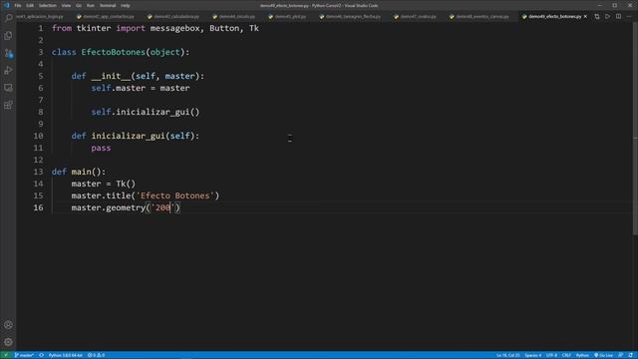Open the Terminal menu
Screen dimensions: 638x359
[x=108, y=6]
